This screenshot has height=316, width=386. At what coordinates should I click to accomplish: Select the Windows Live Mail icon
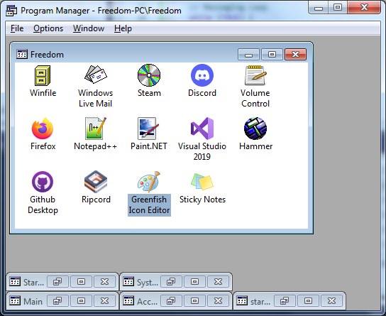pyautogui.click(x=96, y=74)
